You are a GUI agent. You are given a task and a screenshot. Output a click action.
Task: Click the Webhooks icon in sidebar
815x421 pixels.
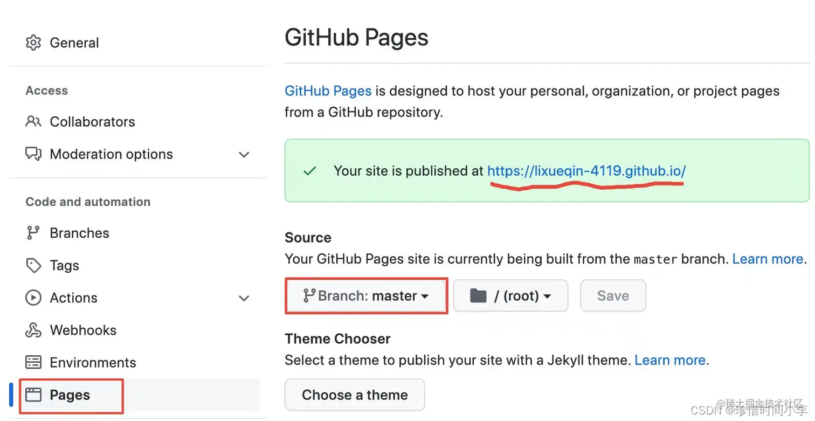(33, 330)
